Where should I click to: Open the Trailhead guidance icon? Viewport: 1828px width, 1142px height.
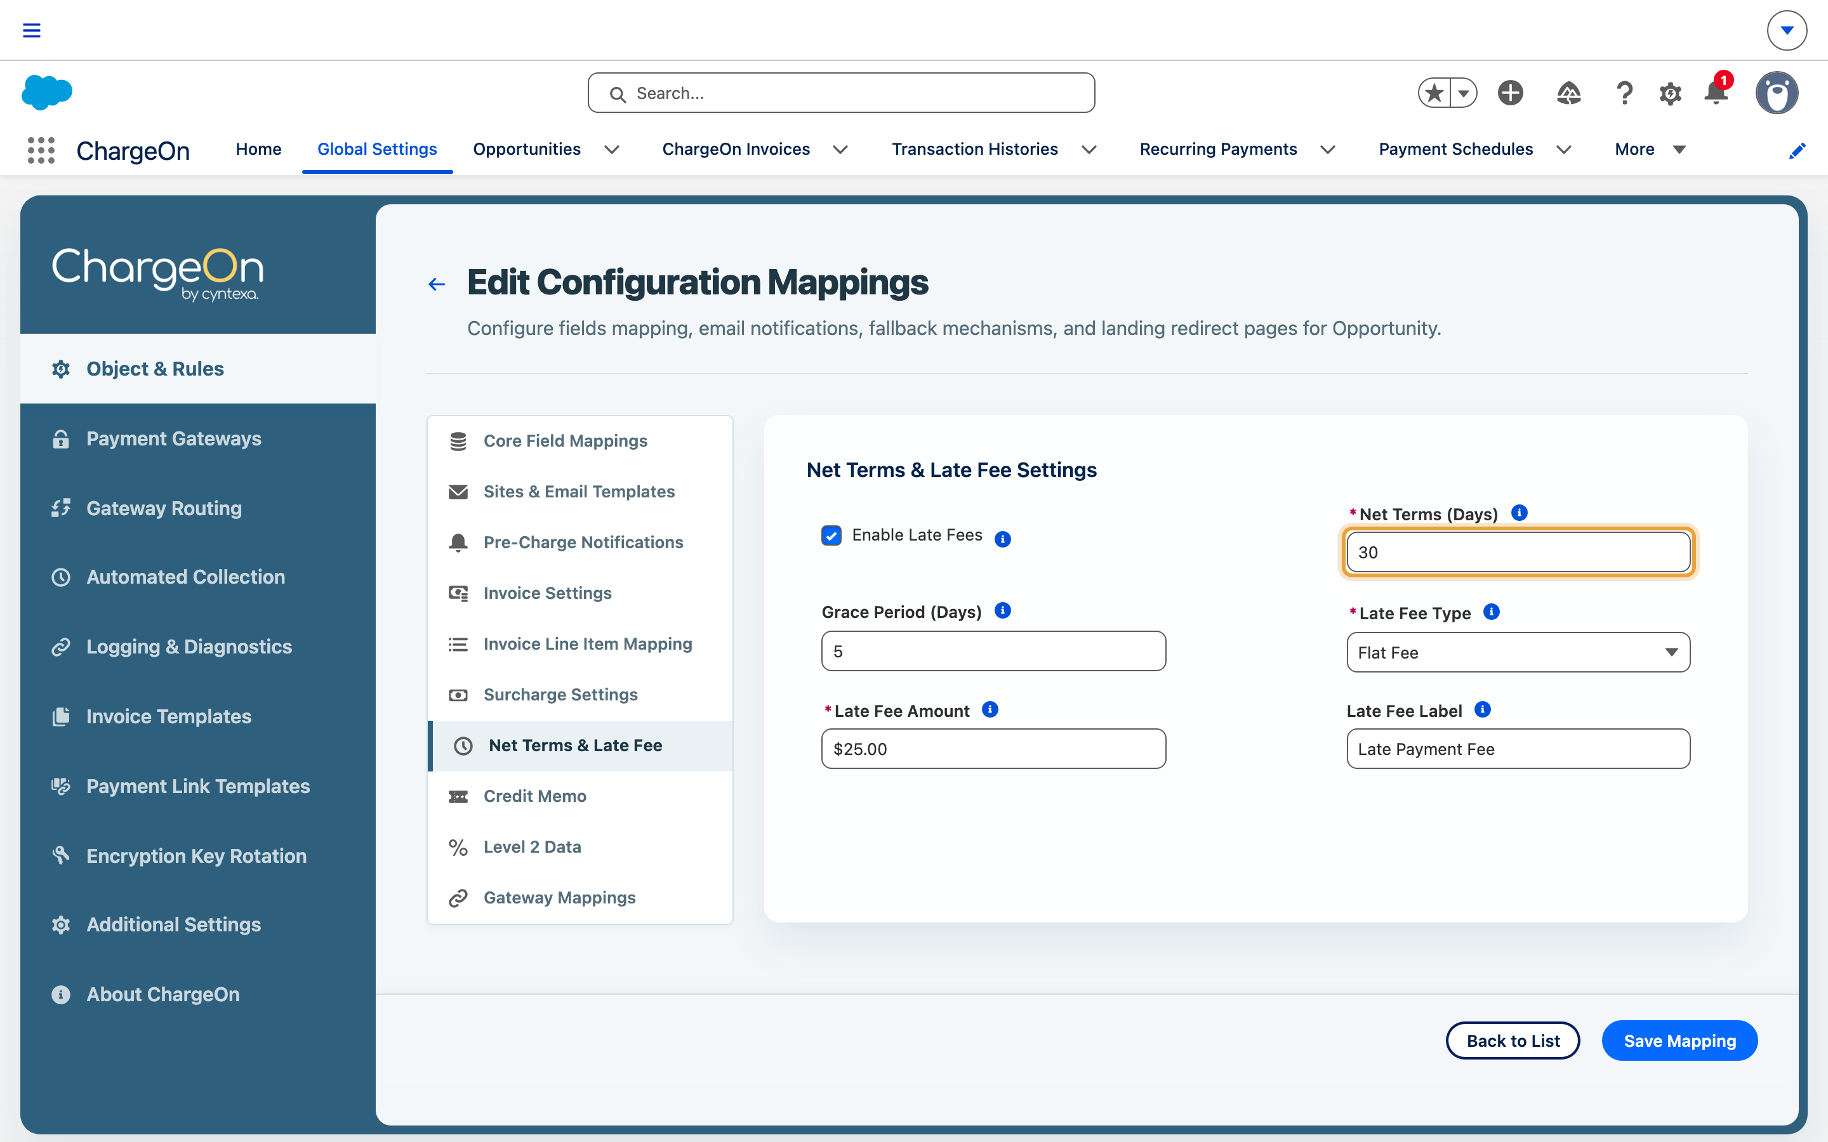pos(1569,93)
